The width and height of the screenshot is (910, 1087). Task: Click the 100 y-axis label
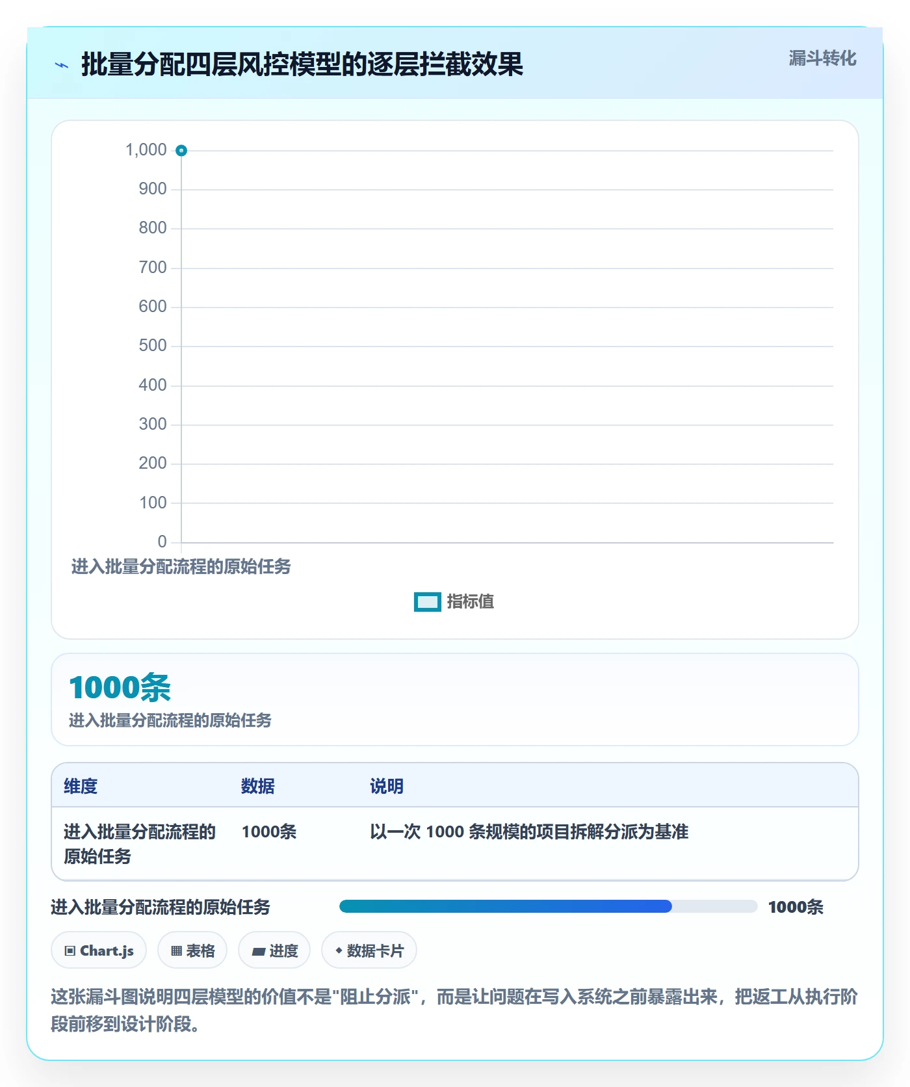click(x=153, y=503)
